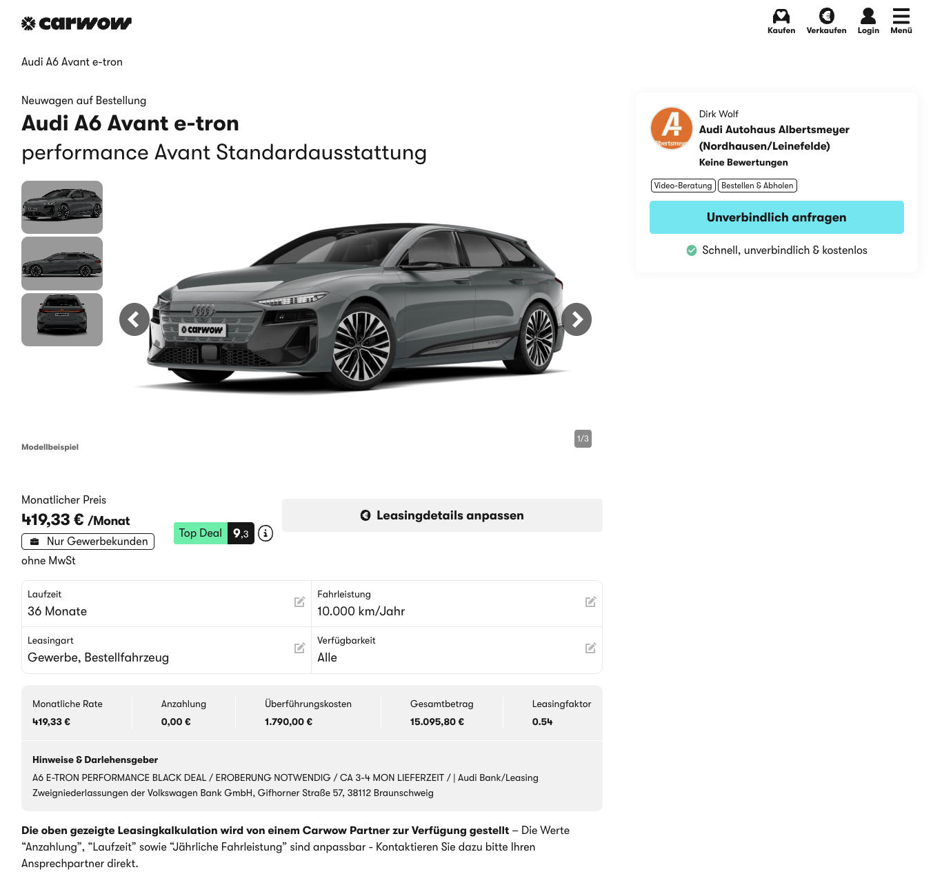Click the info icon beside Top Deal score
The image size is (942, 883).
pyautogui.click(x=265, y=533)
